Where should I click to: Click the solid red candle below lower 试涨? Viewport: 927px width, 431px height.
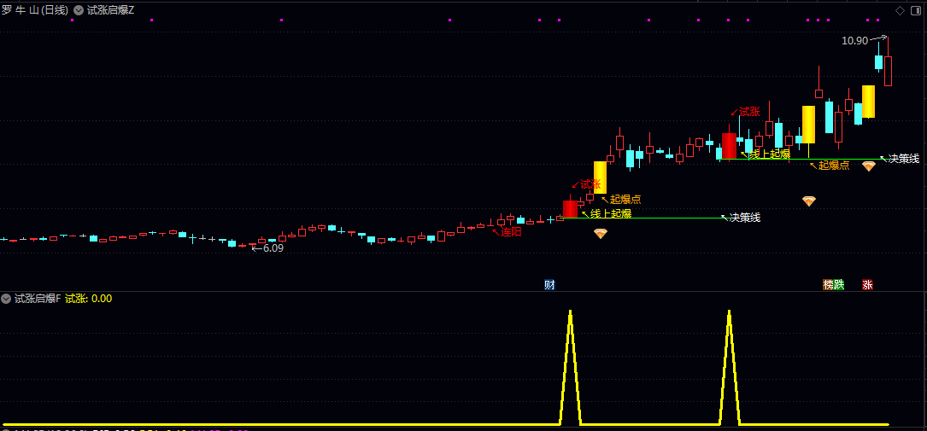(x=570, y=209)
